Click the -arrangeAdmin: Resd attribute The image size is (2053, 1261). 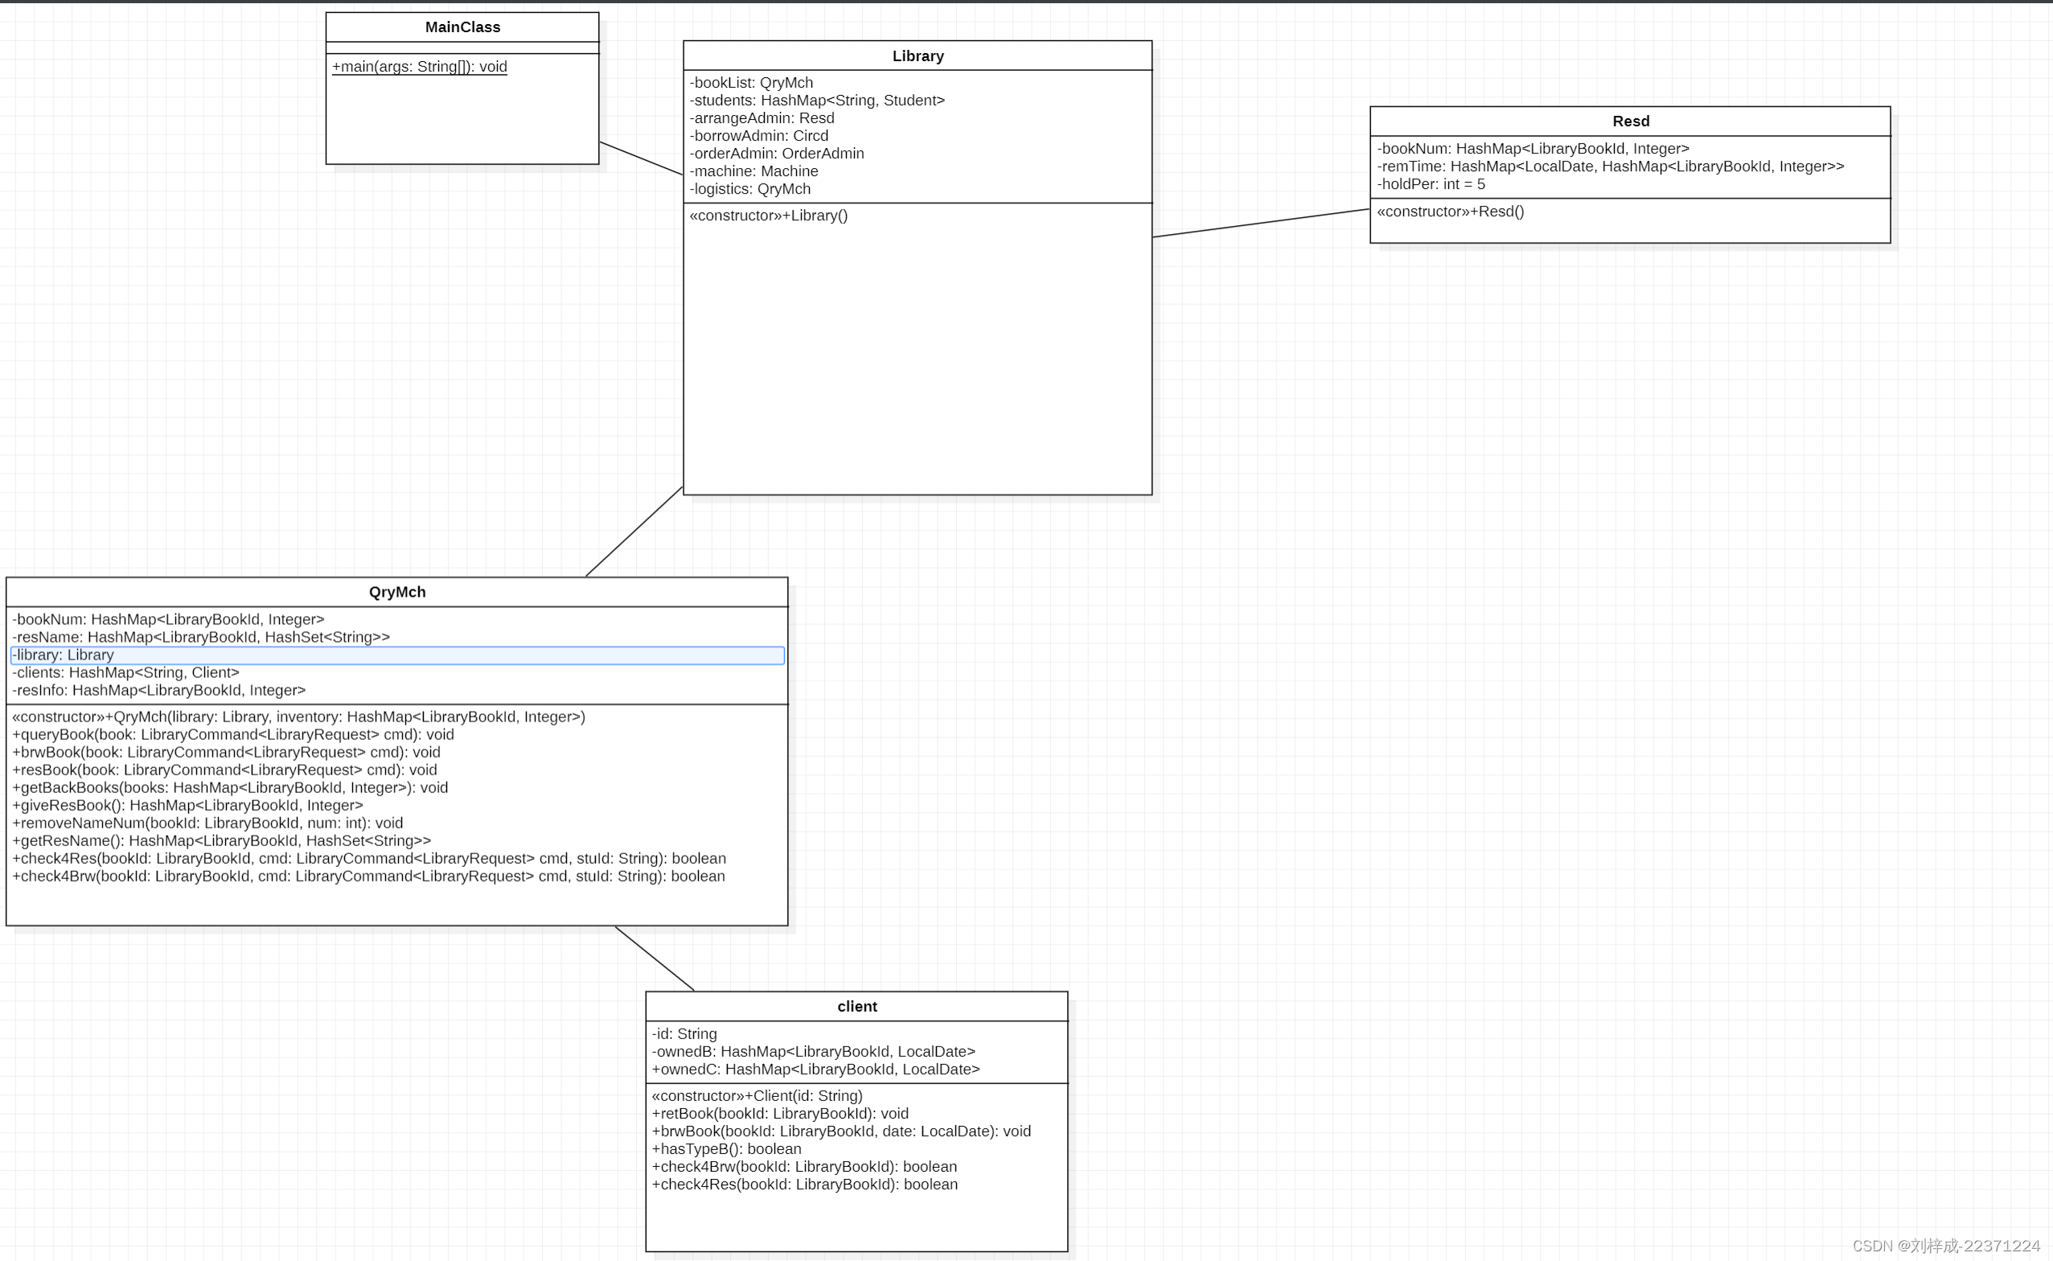(x=762, y=117)
